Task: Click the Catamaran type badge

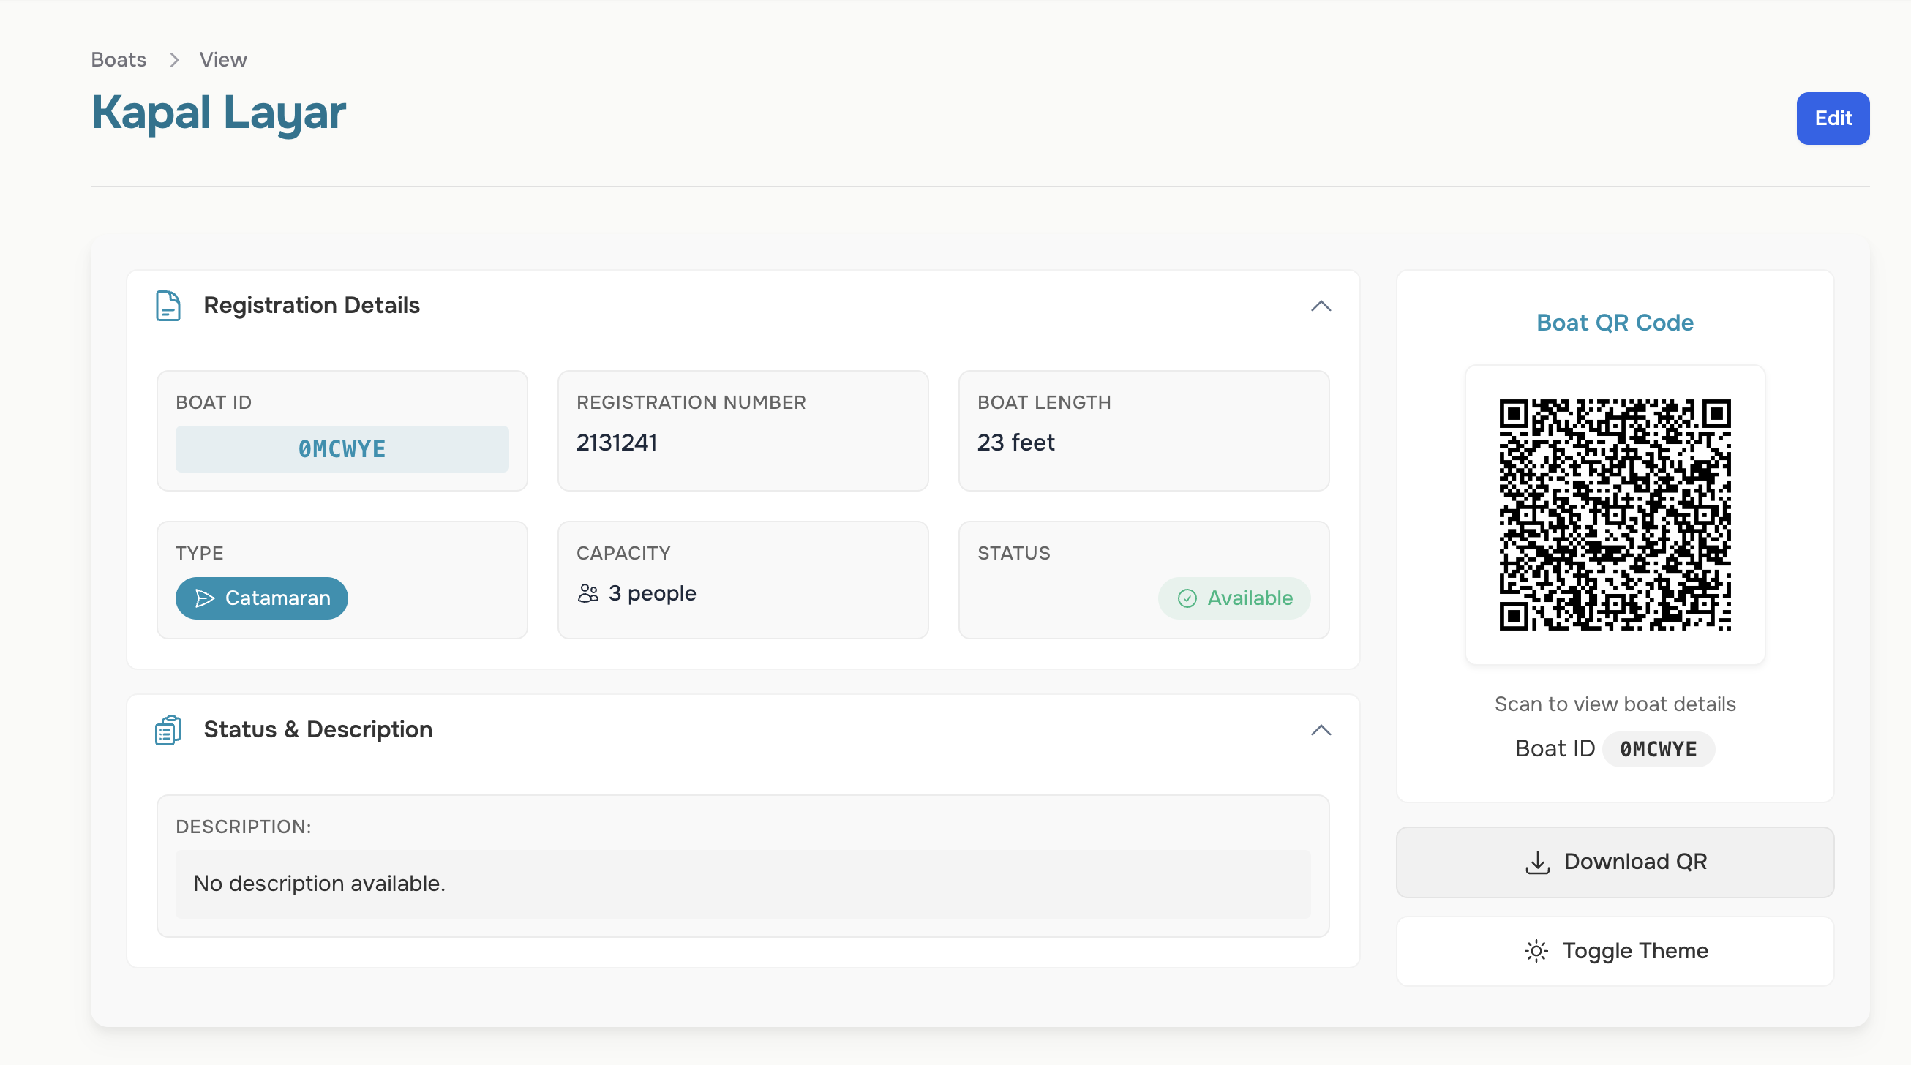Action: coord(261,598)
